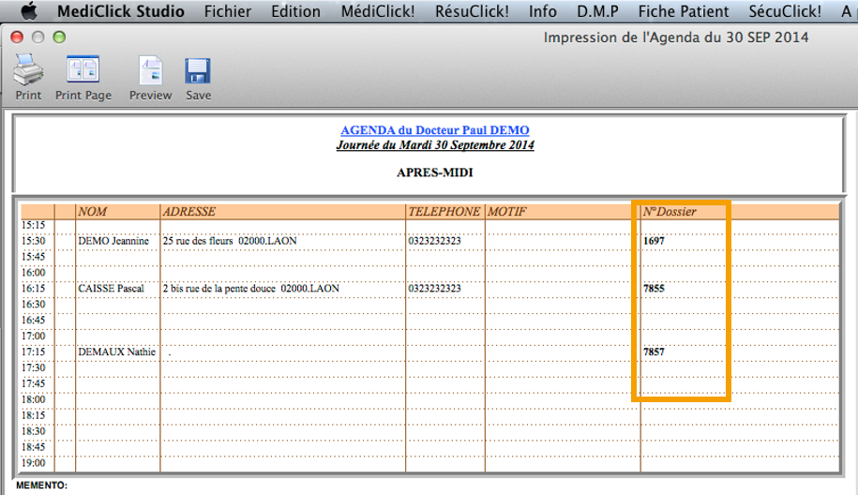Select patient CAISSE Pascal's appointment row

[111, 289]
